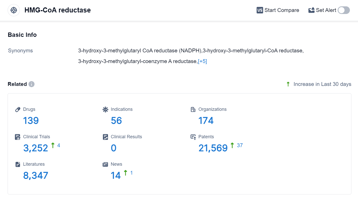
Task: Click the Start Compare VS icon
Action: pos(260,10)
